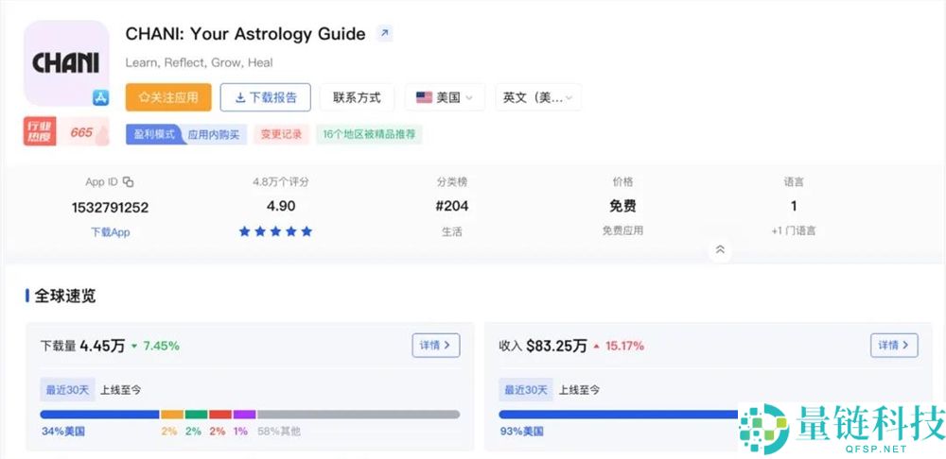Select 最近30天 tab in revenue card
The image size is (946, 459).
click(526, 390)
